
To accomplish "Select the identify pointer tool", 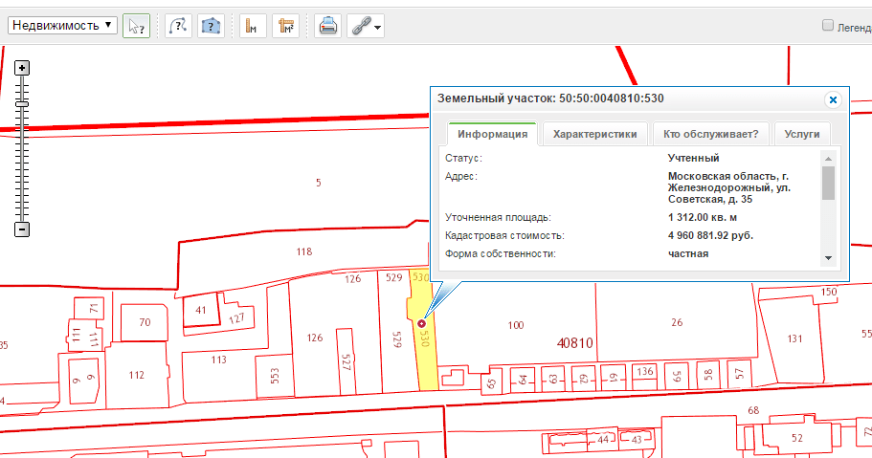I will click(x=136, y=26).
